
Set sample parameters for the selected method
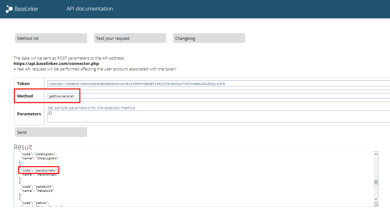[x=91, y=108]
